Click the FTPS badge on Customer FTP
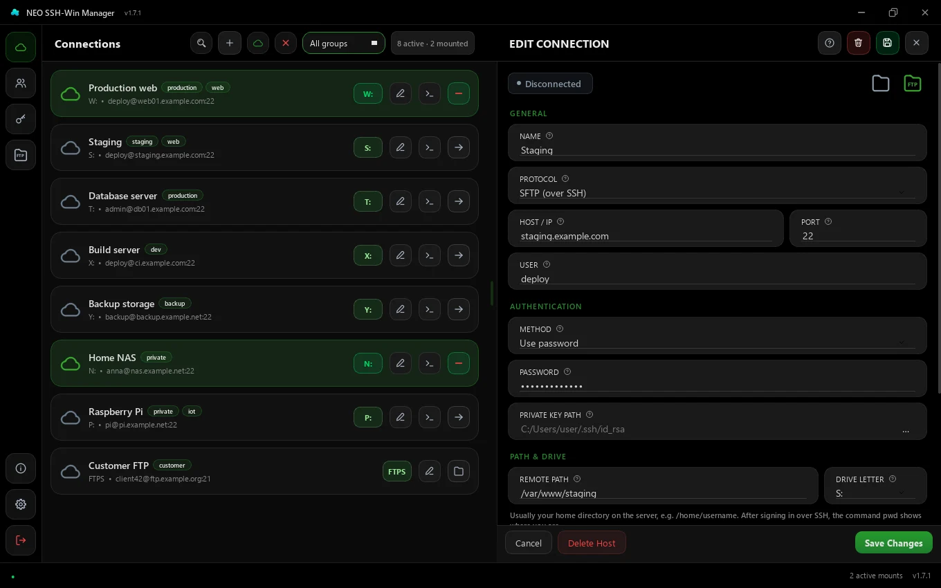The width and height of the screenshot is (941, 588). coord(397,471)
